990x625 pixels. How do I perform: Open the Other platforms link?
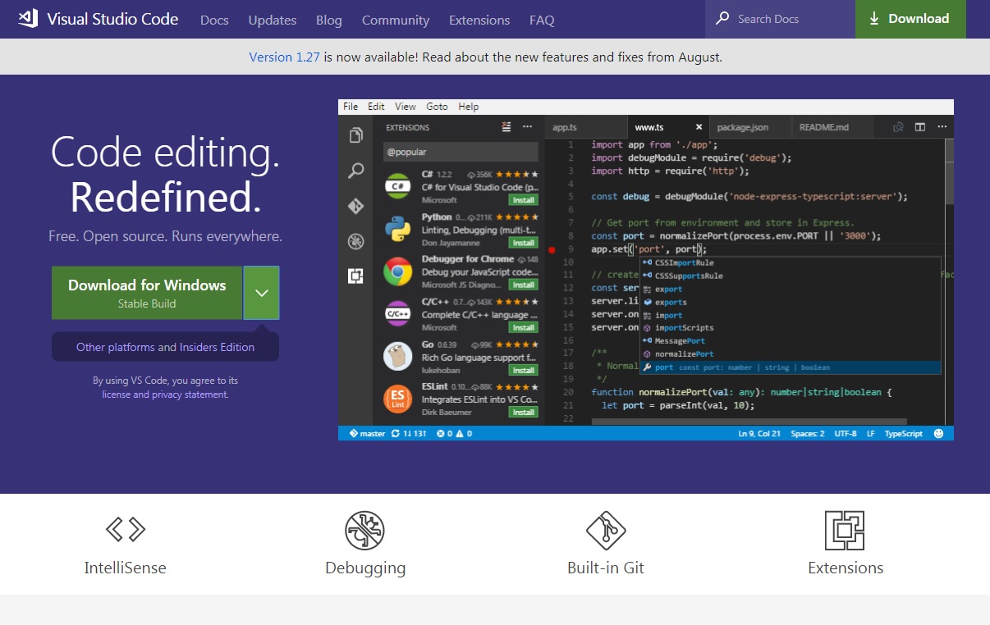tap(116, 347)
